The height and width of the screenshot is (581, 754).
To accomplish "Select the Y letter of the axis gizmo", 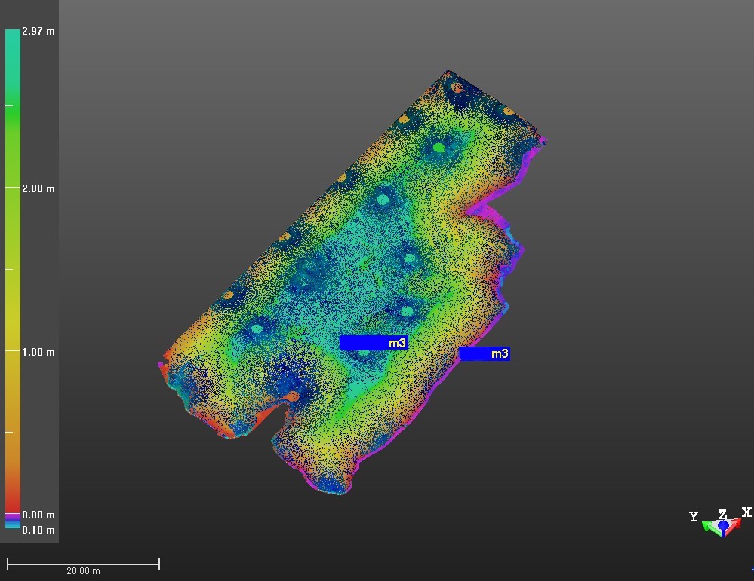I will tap(694, 517).
